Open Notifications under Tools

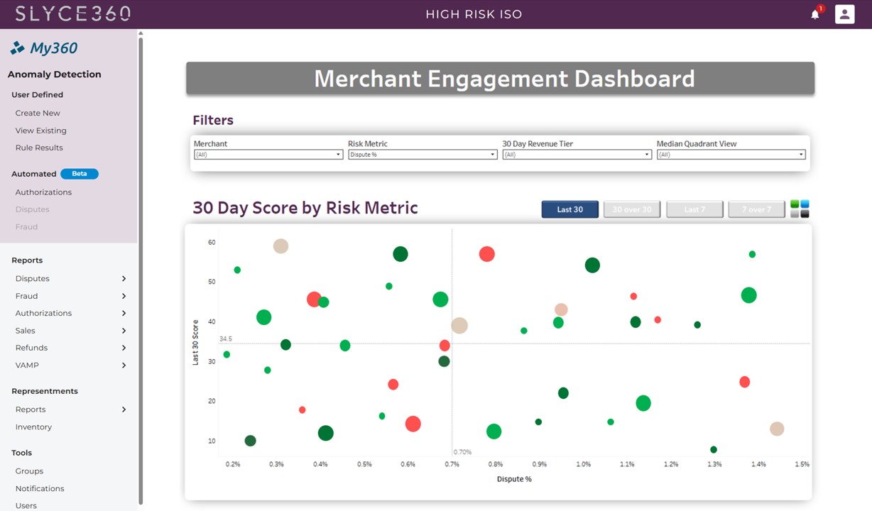(40, 489)
